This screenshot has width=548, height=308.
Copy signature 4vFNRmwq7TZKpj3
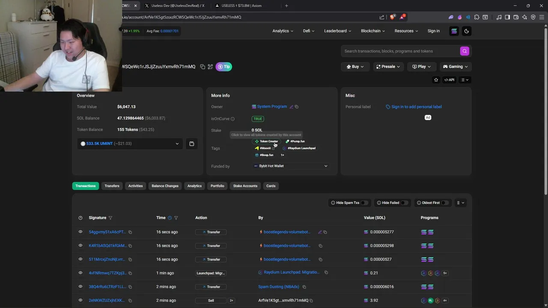coord(130,273)
